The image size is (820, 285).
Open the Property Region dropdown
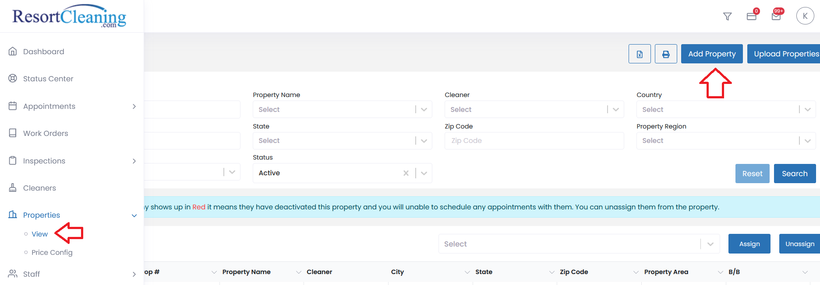725,141
